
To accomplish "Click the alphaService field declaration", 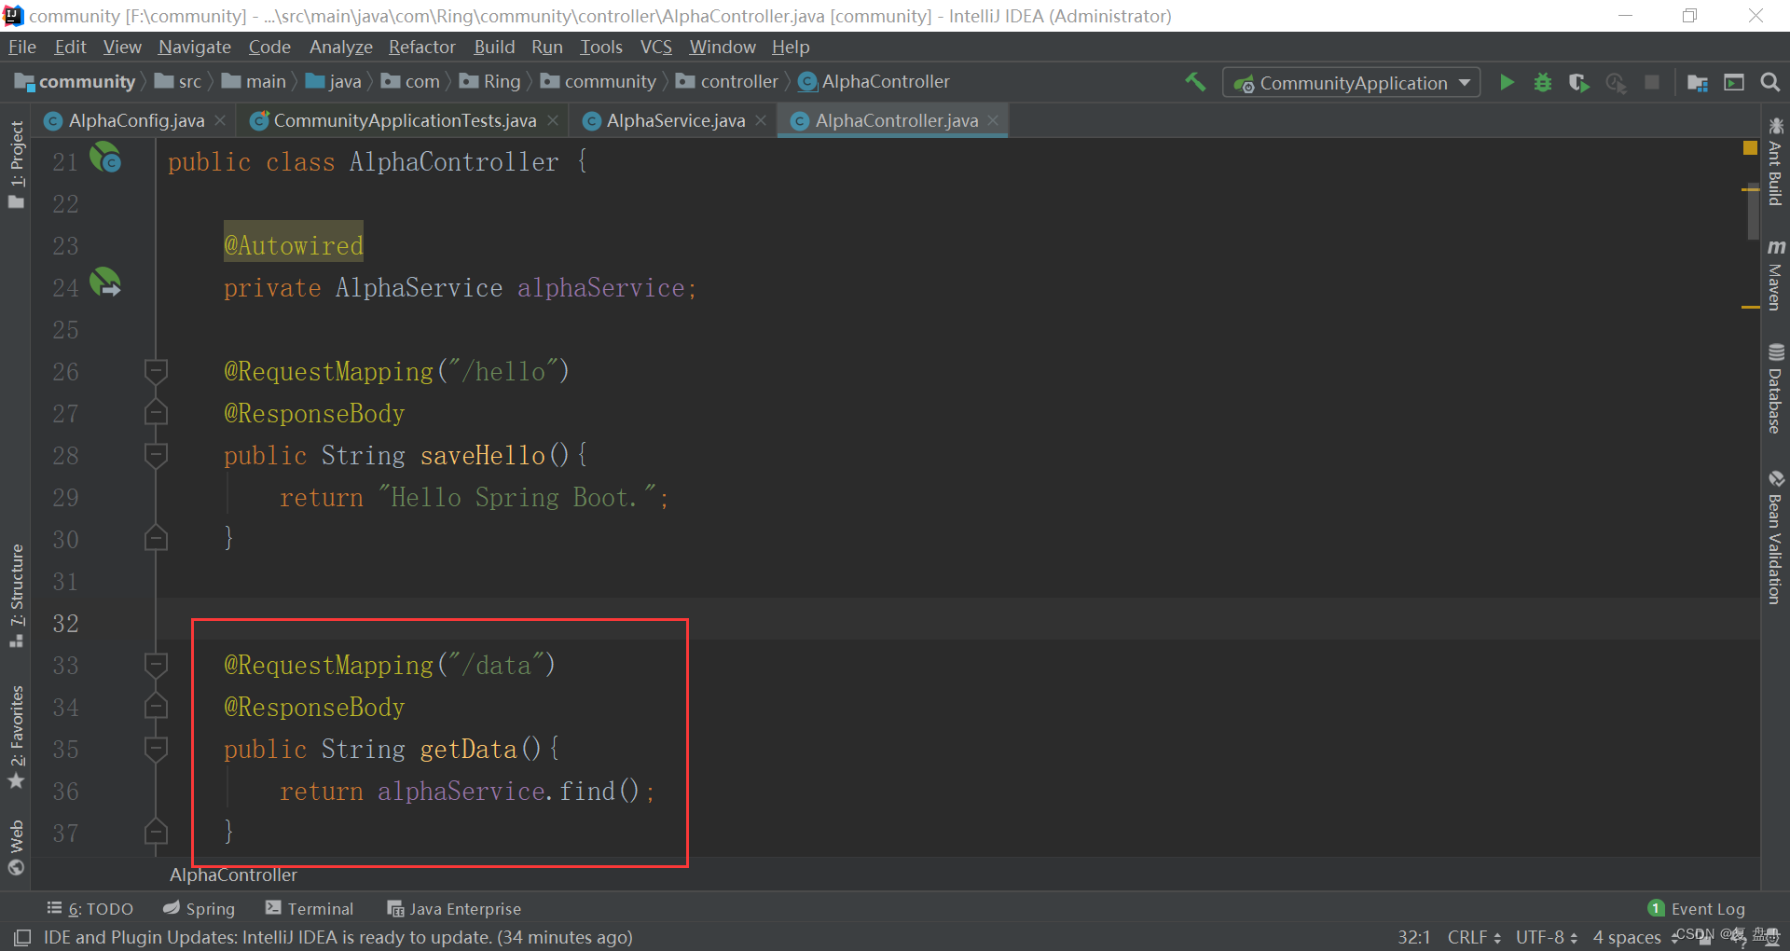I will tap(600, 287).
